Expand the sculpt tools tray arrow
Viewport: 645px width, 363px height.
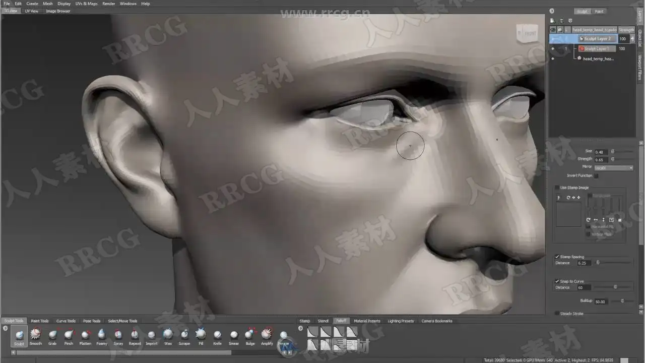coord(6,328)
